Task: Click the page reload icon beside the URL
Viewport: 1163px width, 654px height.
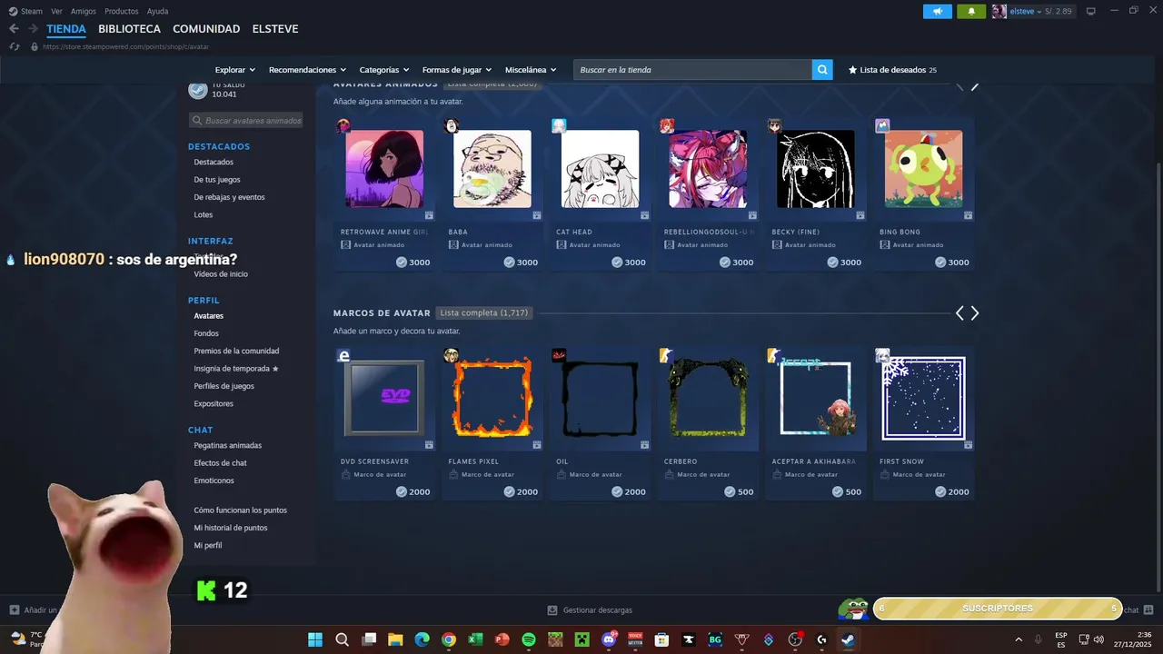Action: 15,46
